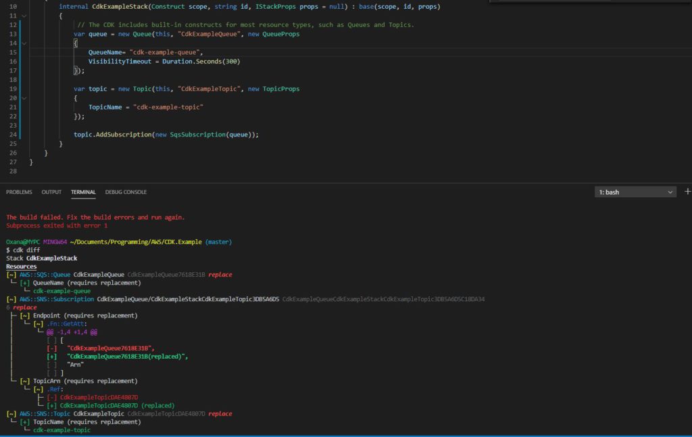
Task: Click on SqsSubscription in line 24
Action: tap(198, 134)
